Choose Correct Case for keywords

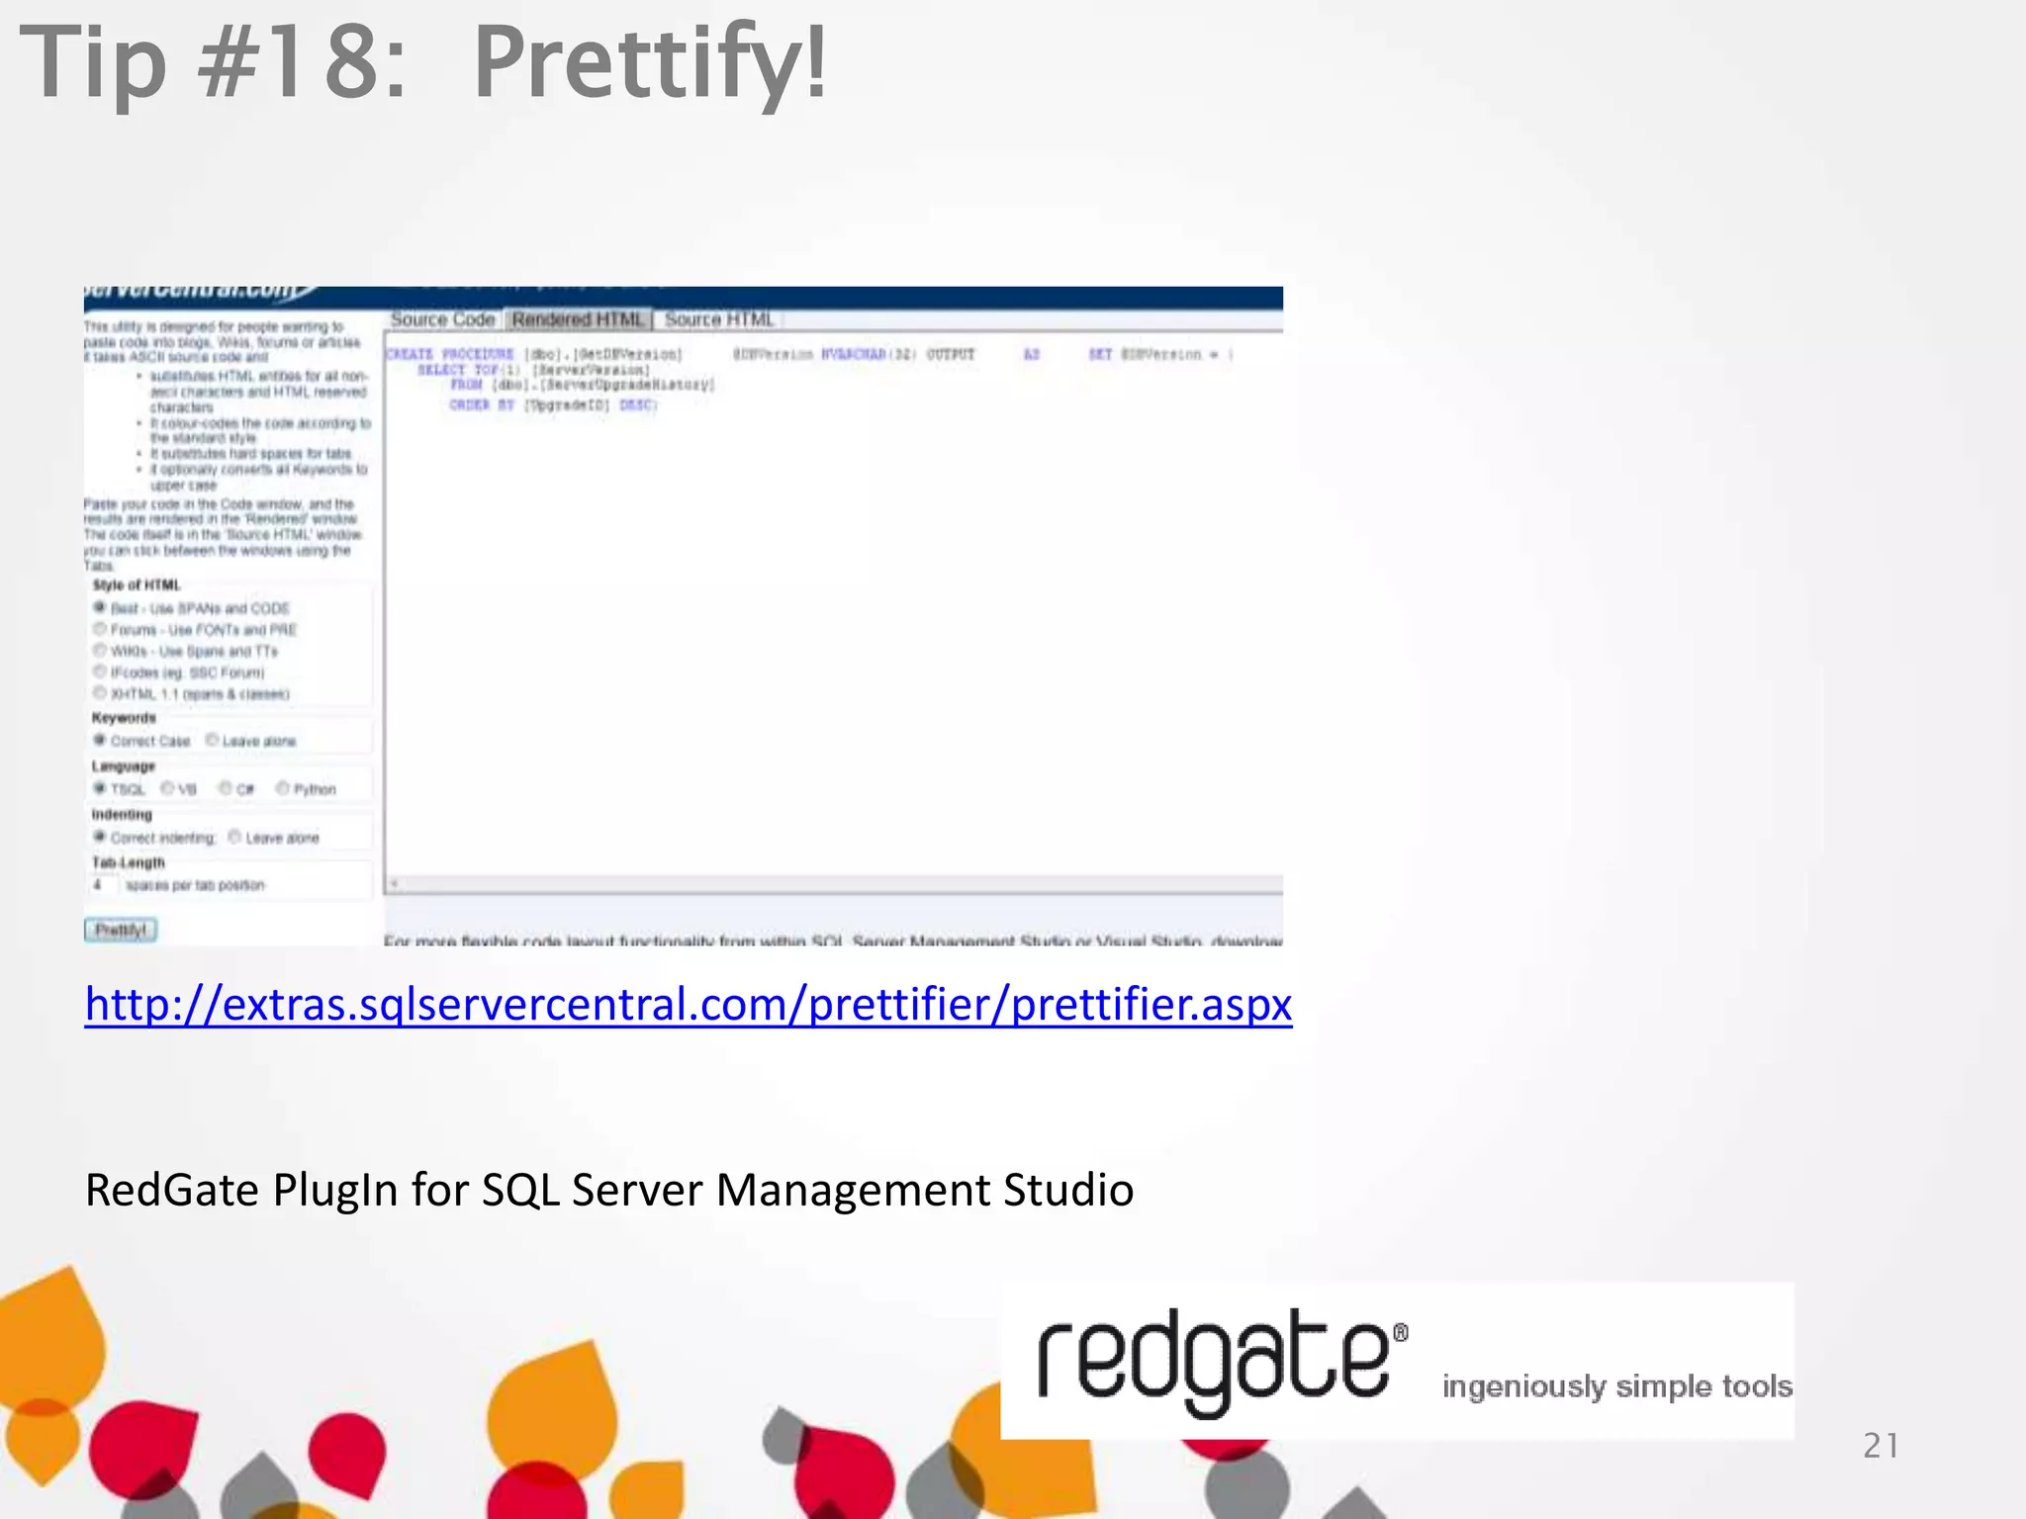pyautogui.click(x=100, y=740)
